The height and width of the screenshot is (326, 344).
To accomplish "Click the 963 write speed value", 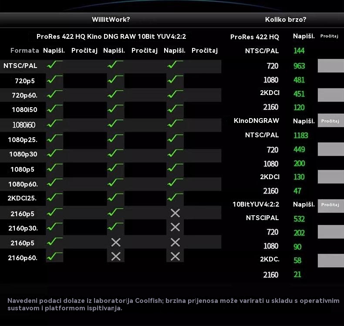I will (299, 66).
